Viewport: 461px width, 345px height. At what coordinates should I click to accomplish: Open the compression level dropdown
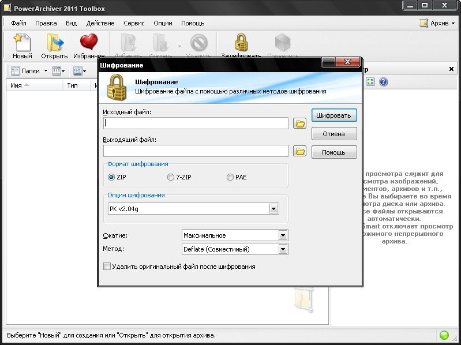(x=283, y=235)
